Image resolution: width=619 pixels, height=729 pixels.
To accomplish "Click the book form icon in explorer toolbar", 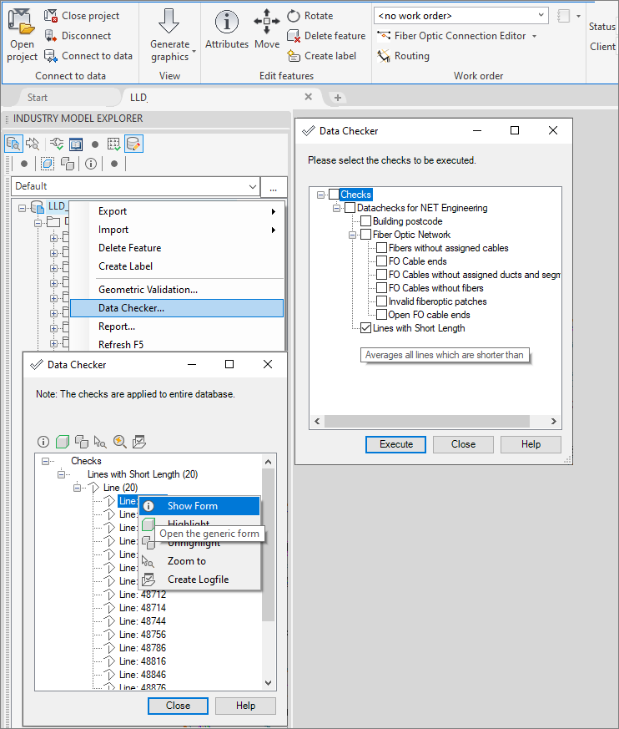I will (76, 144).
